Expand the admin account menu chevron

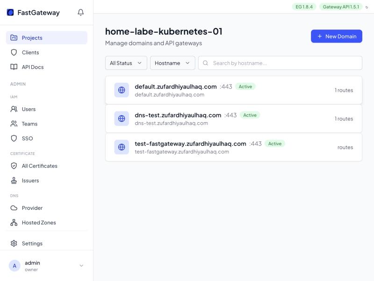[81, 266]
